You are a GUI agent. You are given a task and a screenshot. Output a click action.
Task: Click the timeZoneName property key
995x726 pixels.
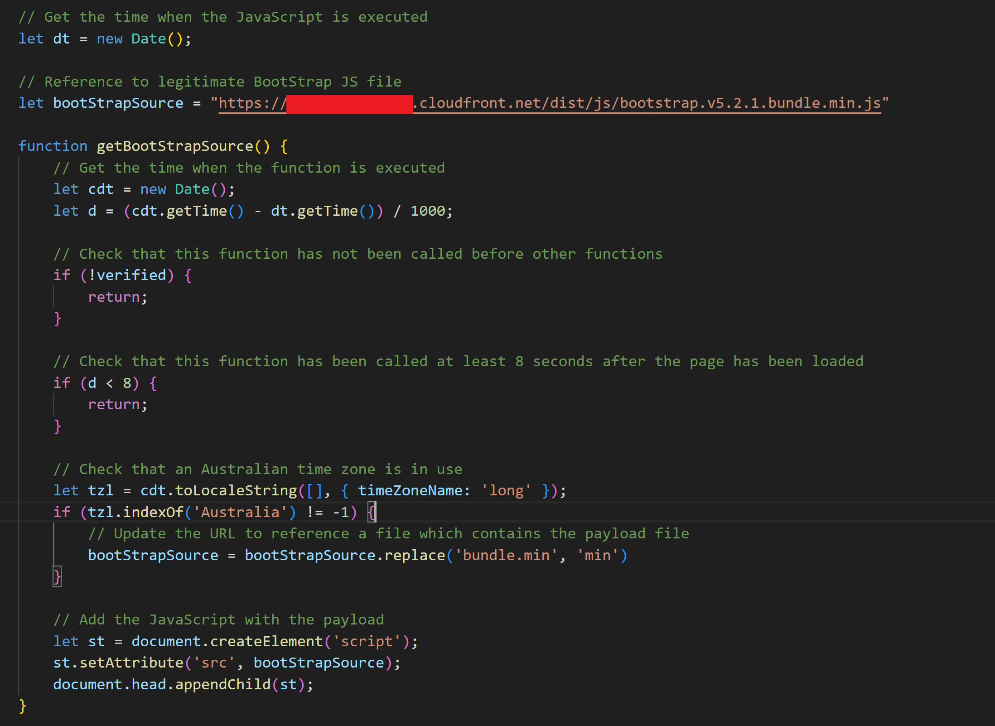pyautogui.click(x=410, y=491)
